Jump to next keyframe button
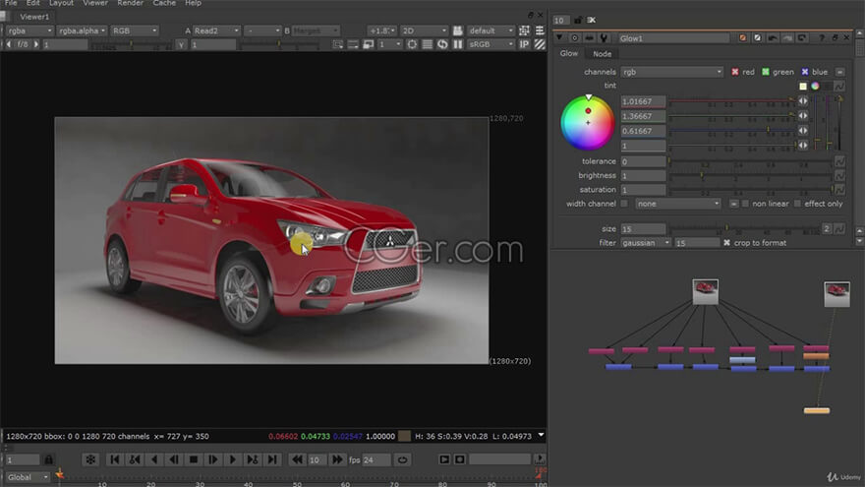This screenshot has height=487, width=865. (253, 459)
